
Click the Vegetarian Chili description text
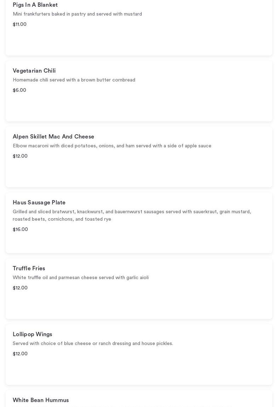pyautogui.click(x=74, y=80)
